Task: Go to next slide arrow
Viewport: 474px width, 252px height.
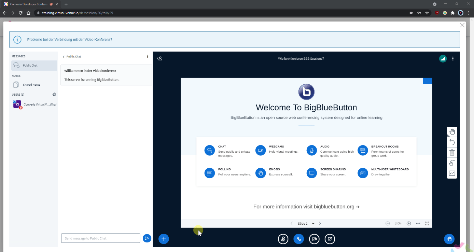Action: click(320, 224)
